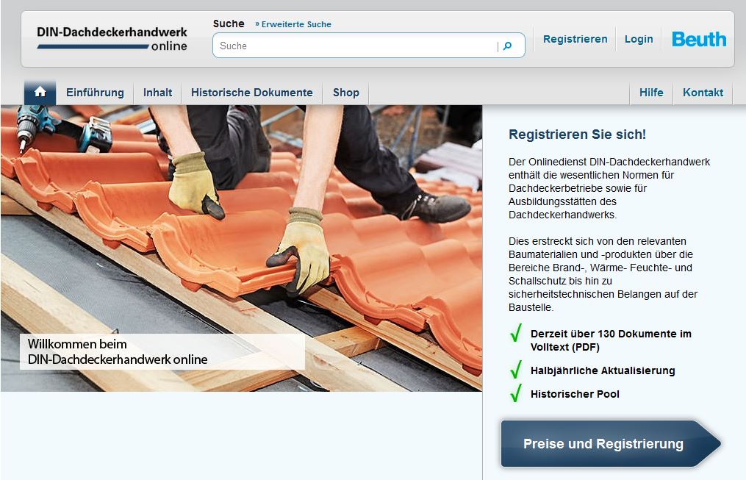746x480 pixels.
Task: Click Preise und Registrierung button
Action: point(611,443)
